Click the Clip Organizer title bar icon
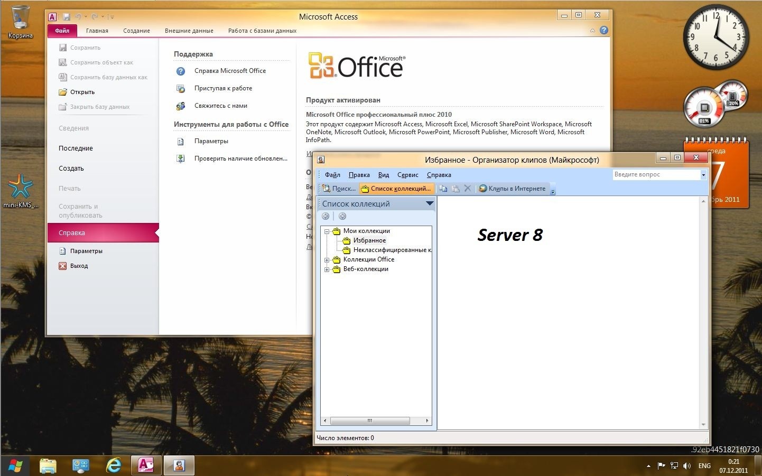The width and height of the screenshot is (762, 476). pyautogui.click(x=321, y=159)
